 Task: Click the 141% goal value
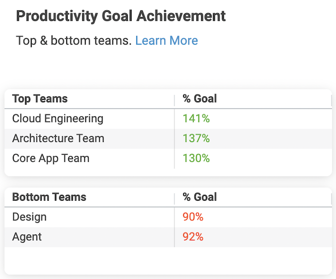[x=196, y=118]
